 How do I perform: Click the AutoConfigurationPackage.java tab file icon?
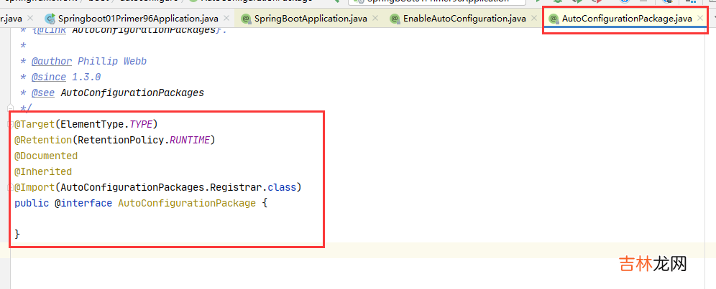(554, 18)
